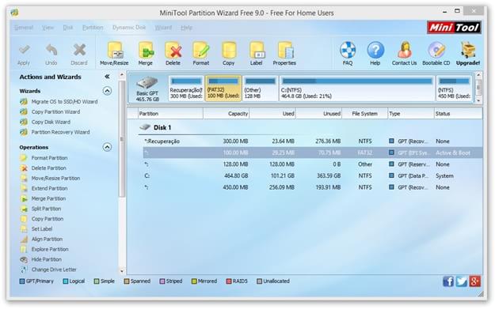Sort by the Capacity column header
Viewport: 495px width, 309px height.
[x=227, y=114]
